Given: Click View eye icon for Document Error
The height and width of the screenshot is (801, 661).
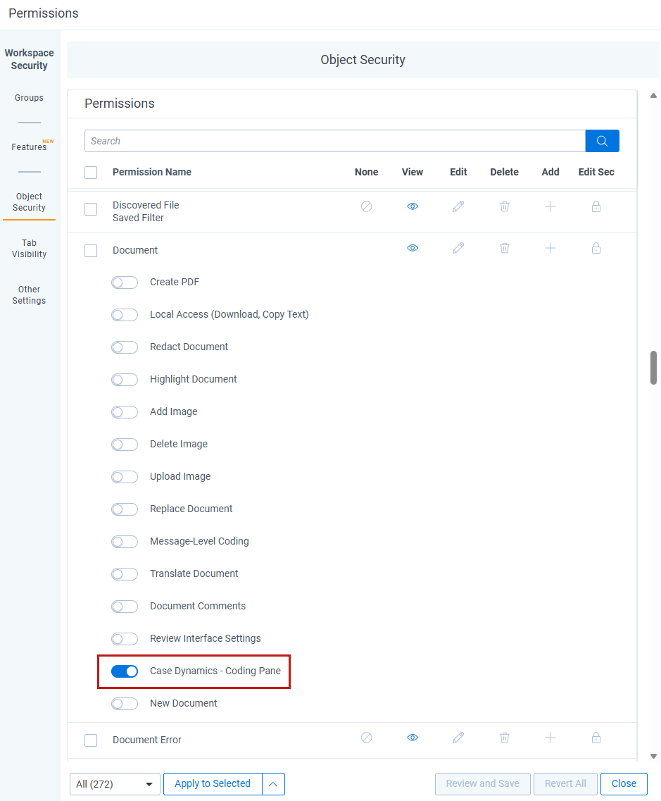Looking at the screenshot, I should click(x=413, y=738).
